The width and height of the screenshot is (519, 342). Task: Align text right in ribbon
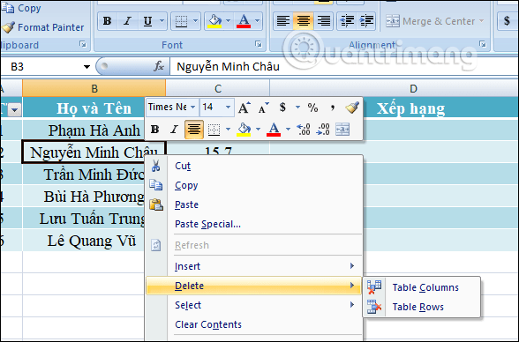[323, 21]
